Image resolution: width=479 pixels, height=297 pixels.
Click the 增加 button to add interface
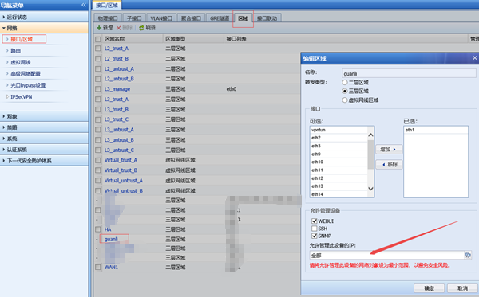click(x=389, y=149)
